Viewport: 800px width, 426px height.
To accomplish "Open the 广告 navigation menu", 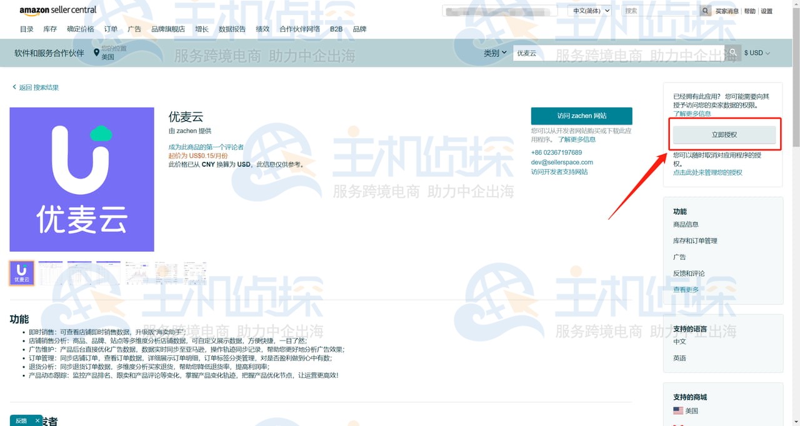I will pyautogui.click(x=134, y=29).
